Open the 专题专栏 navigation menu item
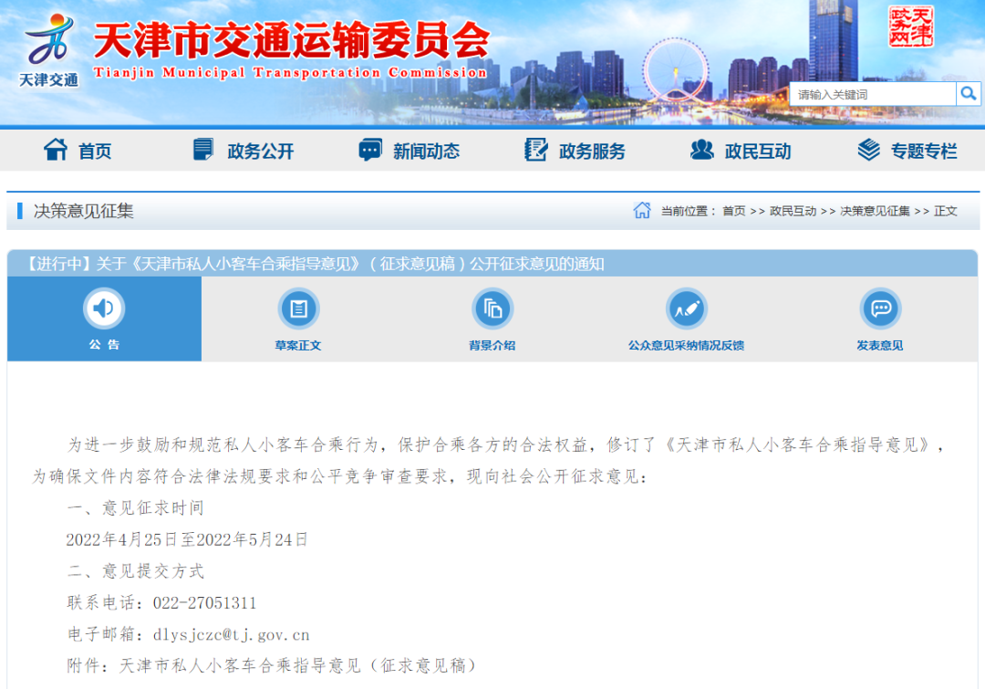 [924, 151]
